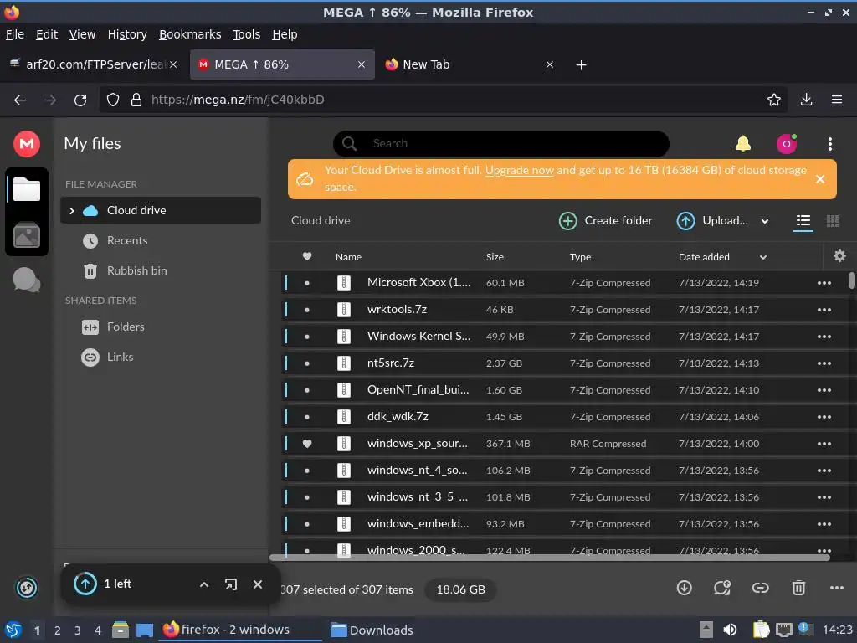This screenshot has height=643, width=857.
Task: Sort files by Name column
Action: point(348,256)
